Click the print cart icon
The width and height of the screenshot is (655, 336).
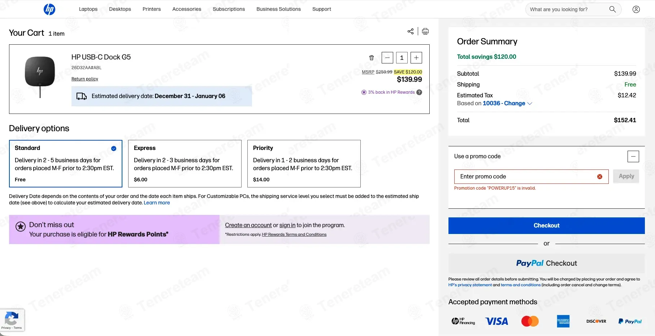pos(425,31)
